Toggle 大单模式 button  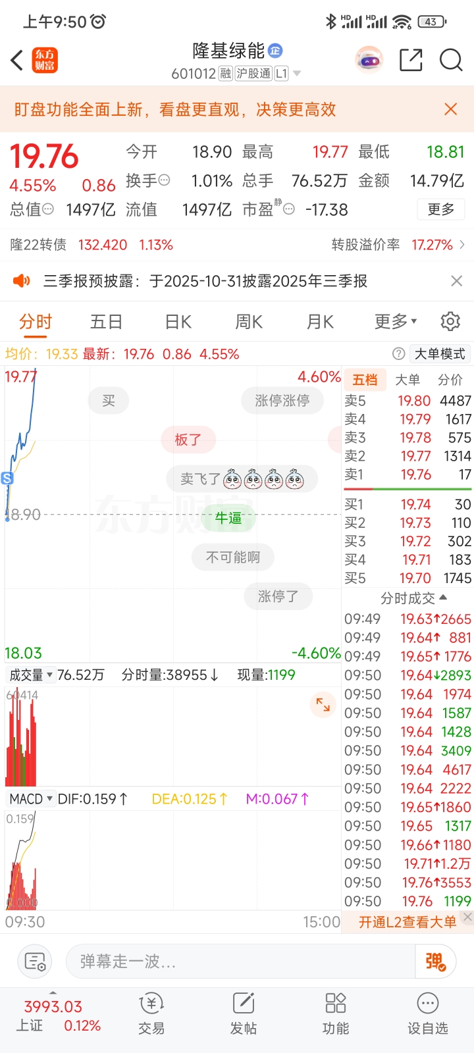[440, 354]
